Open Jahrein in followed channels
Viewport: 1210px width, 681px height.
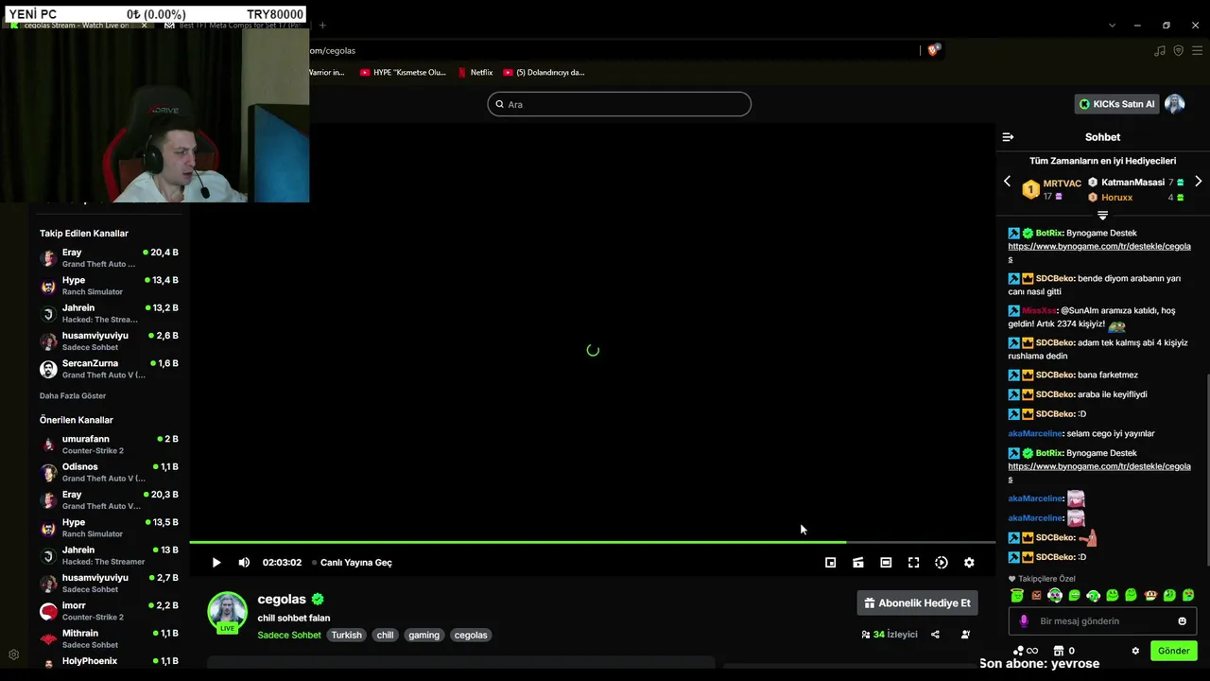point(109,313)
